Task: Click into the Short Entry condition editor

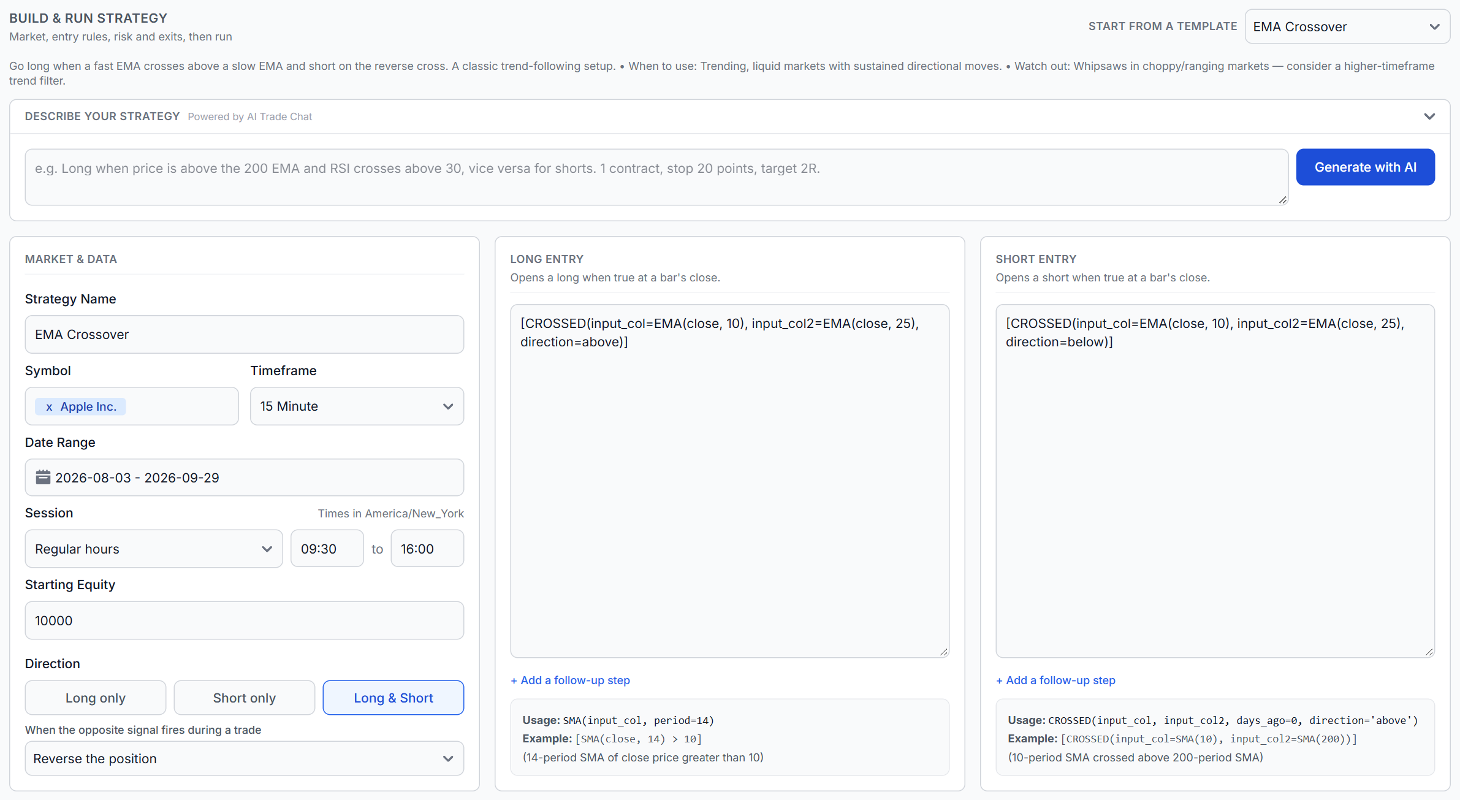Action: pos(1215,481)
